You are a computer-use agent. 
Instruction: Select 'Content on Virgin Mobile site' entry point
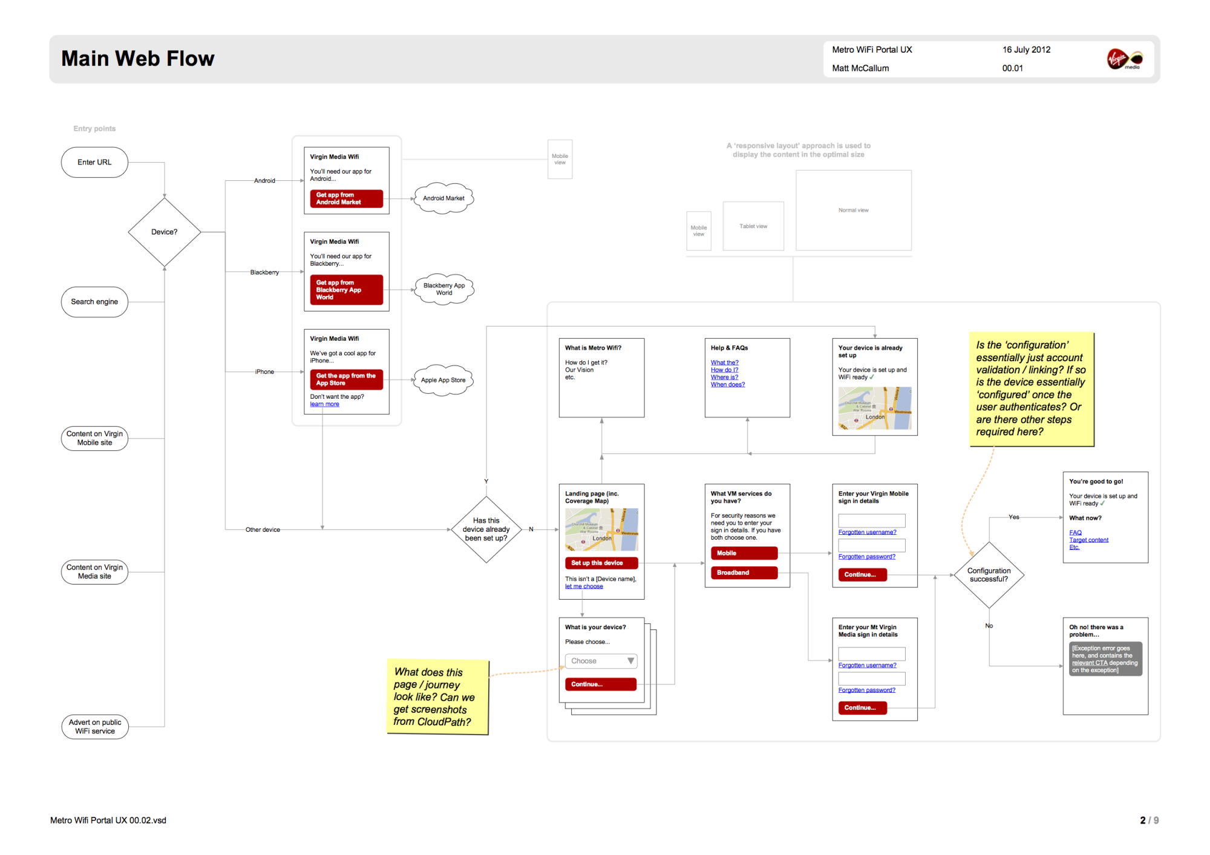point(94,438)
